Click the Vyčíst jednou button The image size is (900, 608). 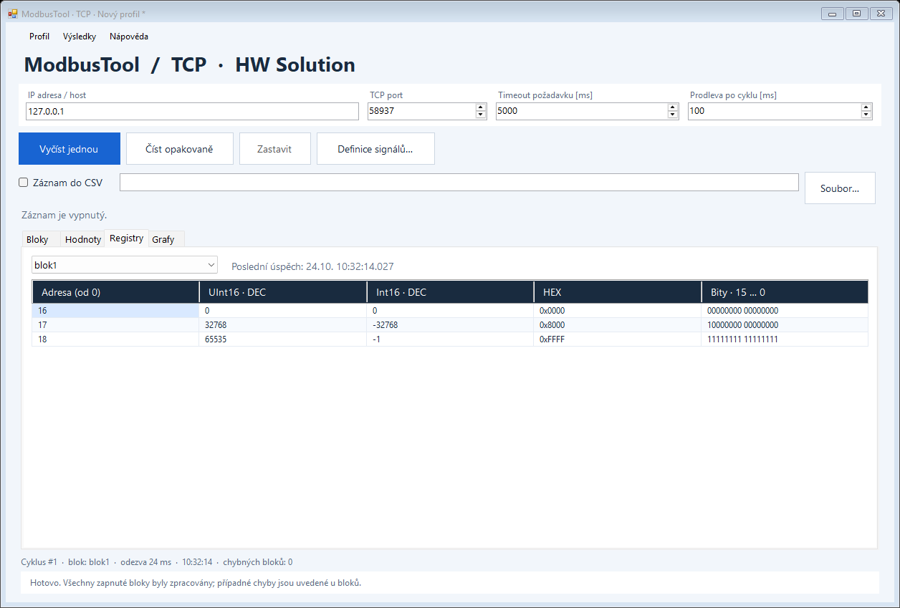coord(70,149)
